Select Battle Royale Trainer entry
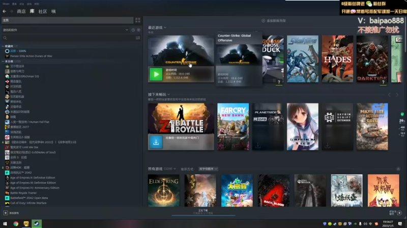Screen dimensions: 407x228 tap(23, 193)
